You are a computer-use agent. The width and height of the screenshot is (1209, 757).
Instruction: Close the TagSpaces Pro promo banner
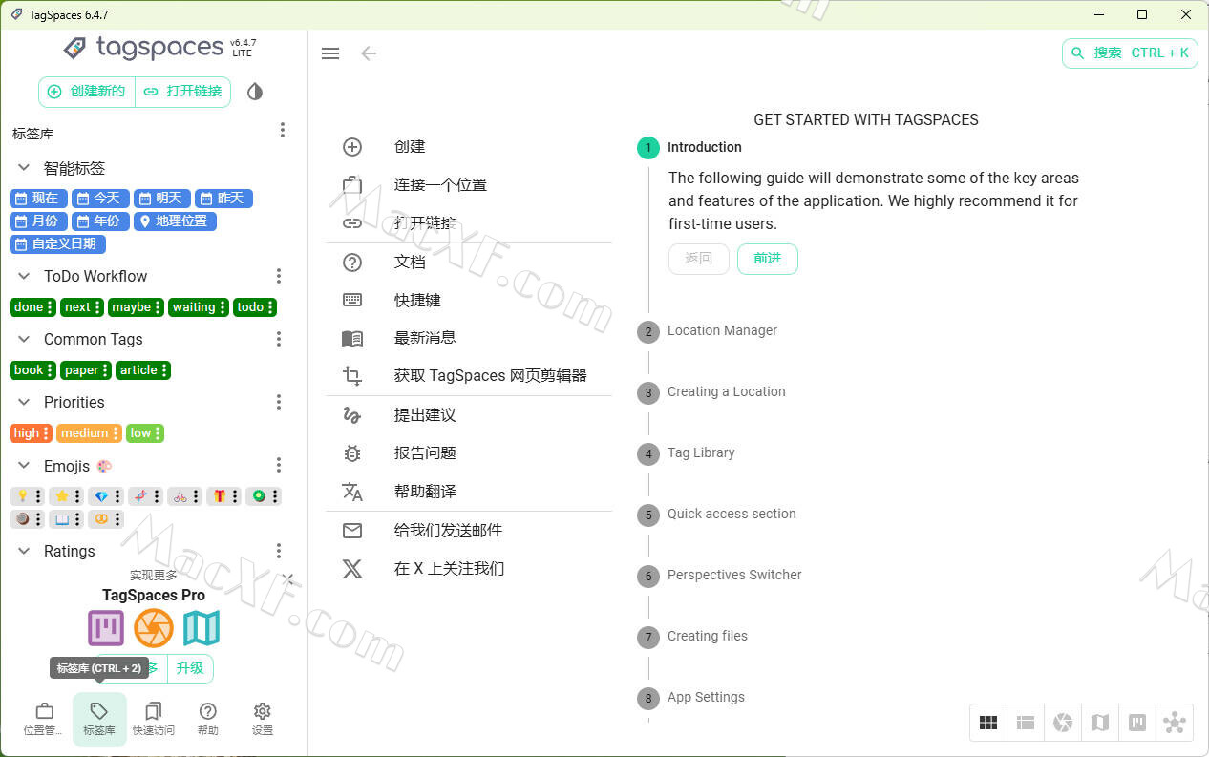point(288,578)
